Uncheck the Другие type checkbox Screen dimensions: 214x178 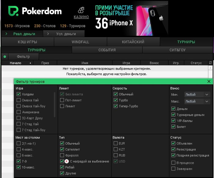point(62,173)
